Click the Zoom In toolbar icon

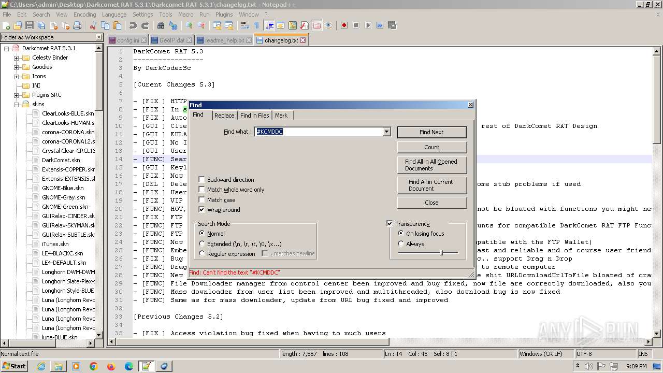(x=189, y=25)
